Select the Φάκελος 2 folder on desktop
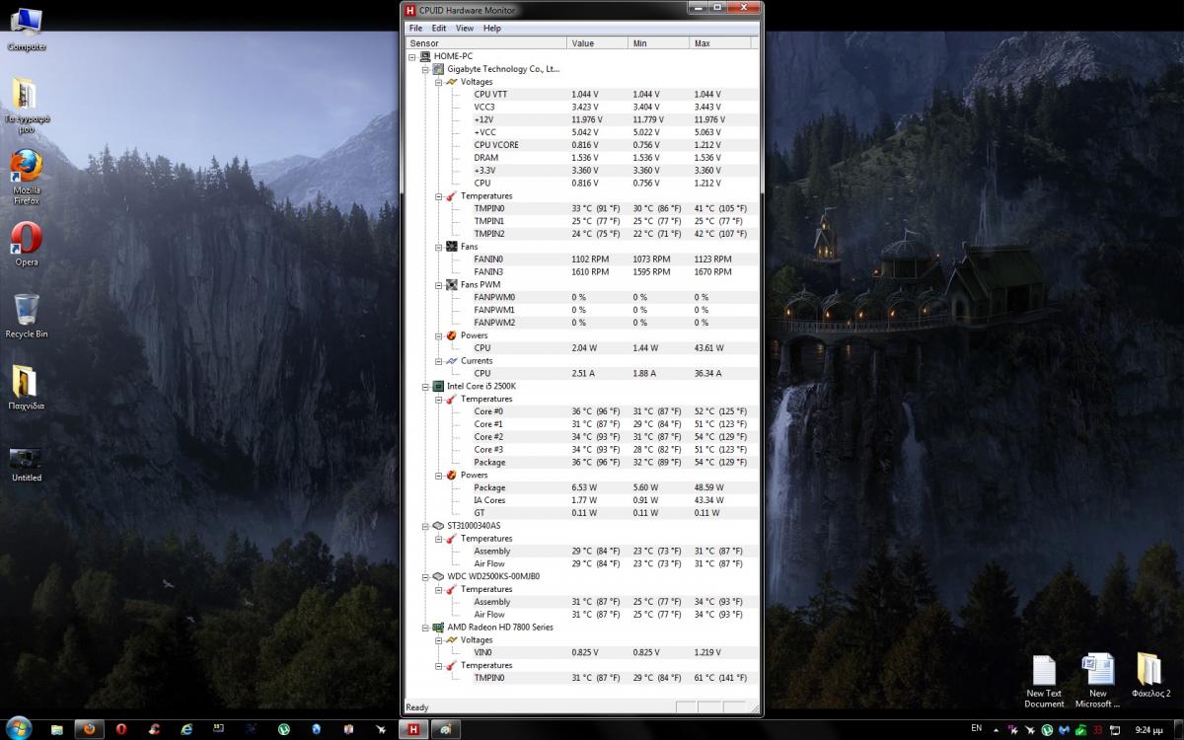Image resolution: width=1184 pixels, height=740 pixels. pyautogui.click(x=1150, y=676)
